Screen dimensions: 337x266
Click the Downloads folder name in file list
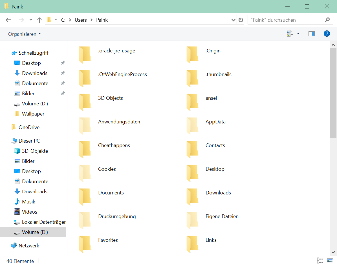pos(218,192)
